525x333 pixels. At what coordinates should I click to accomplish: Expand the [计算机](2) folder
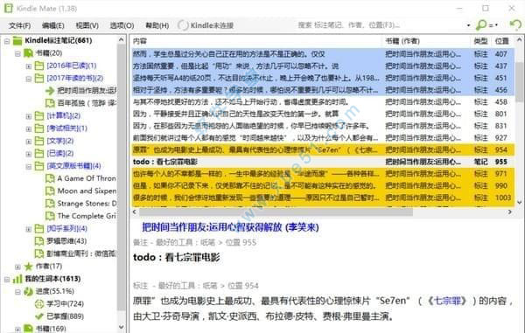click(29, 116)
